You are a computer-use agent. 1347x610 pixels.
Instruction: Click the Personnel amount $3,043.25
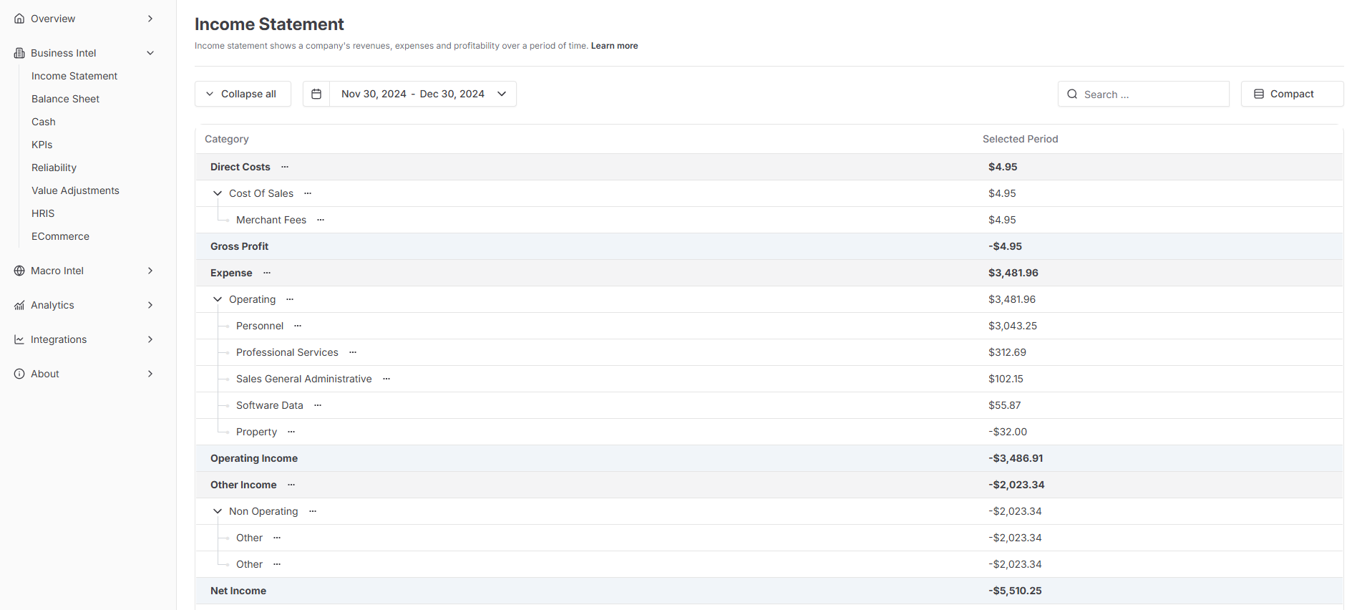click(x=1013, y=326)
